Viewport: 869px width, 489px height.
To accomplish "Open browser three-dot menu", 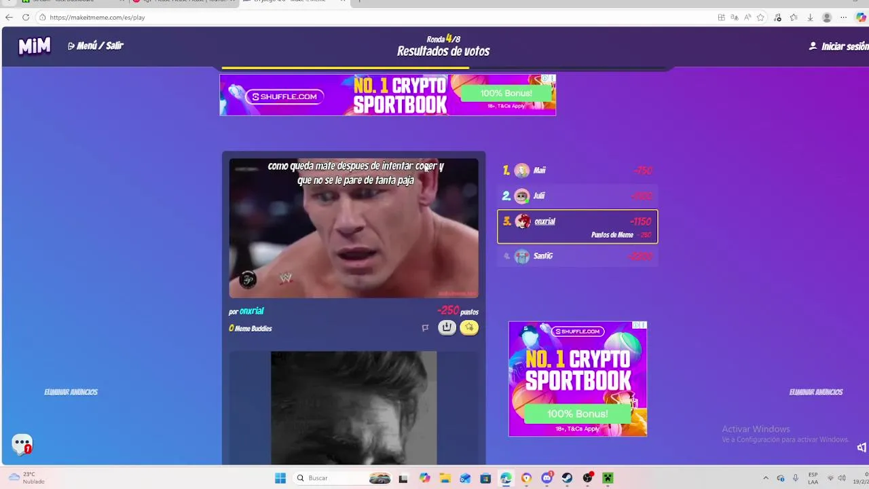I will pos(843,17).
